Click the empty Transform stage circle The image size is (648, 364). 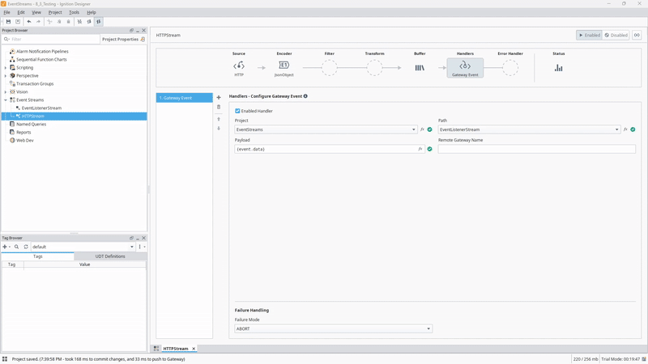374,68
